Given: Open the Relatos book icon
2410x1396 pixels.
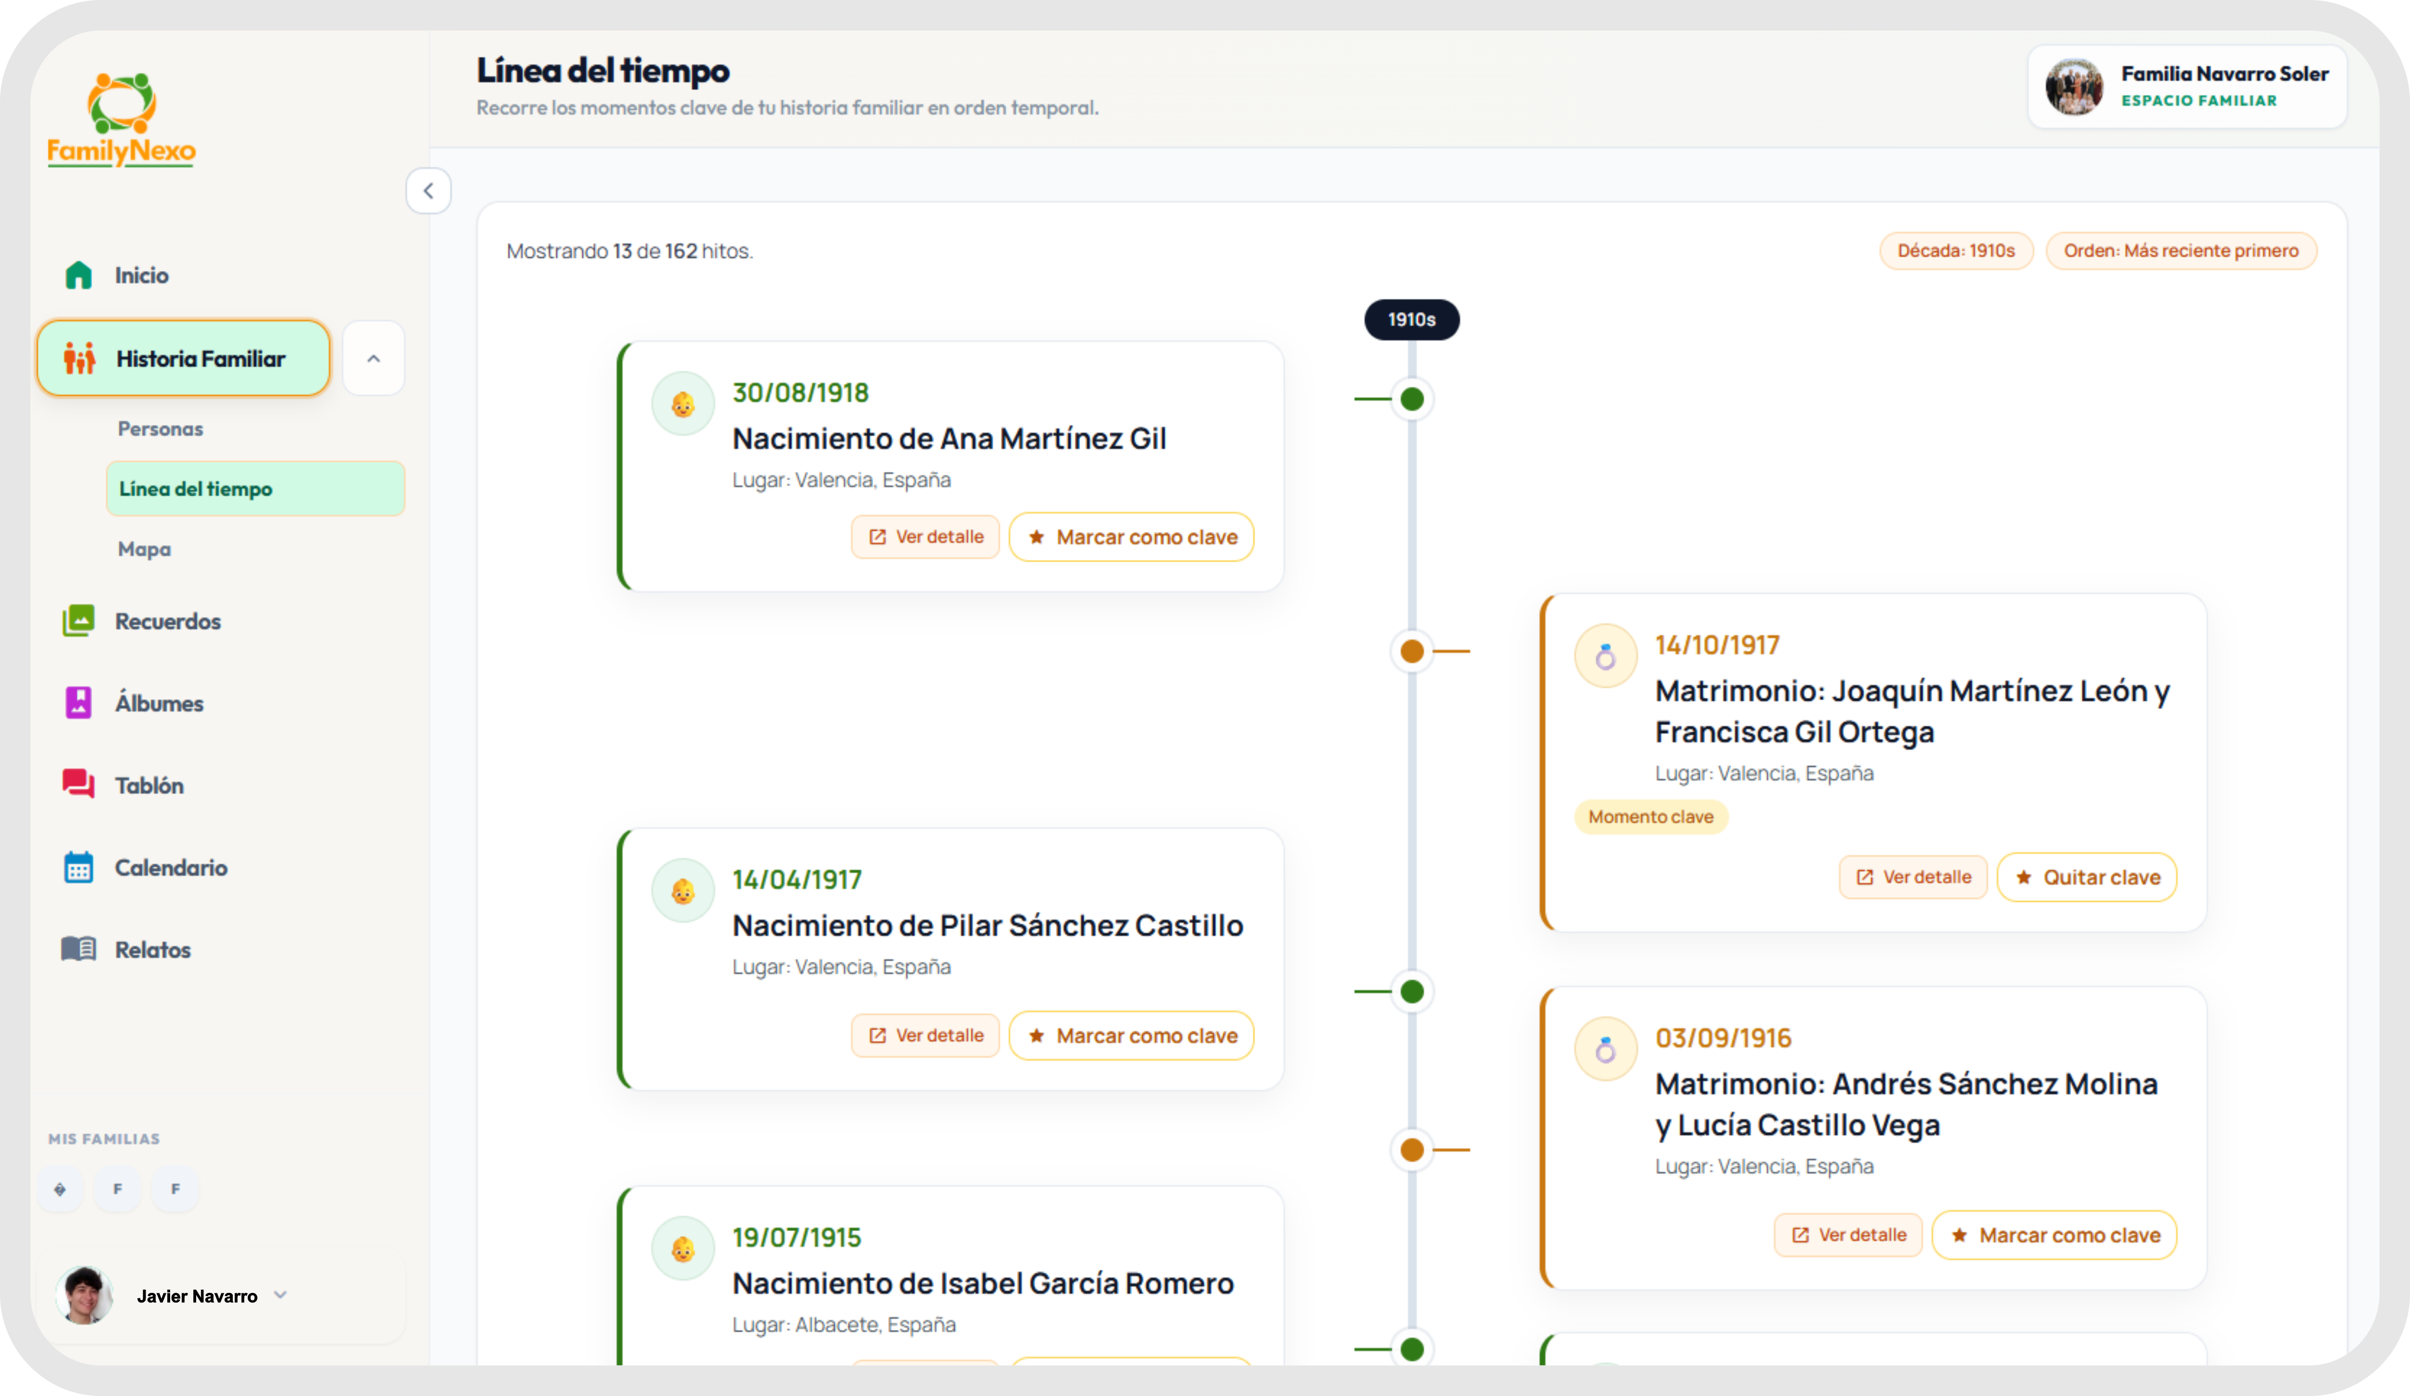Looking at the screenshot, I should 79,948.
